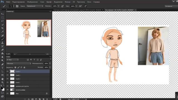Open layer blend mode dropdown Обычные
This screenshot has width=178, height=100.
click(19, 64)
